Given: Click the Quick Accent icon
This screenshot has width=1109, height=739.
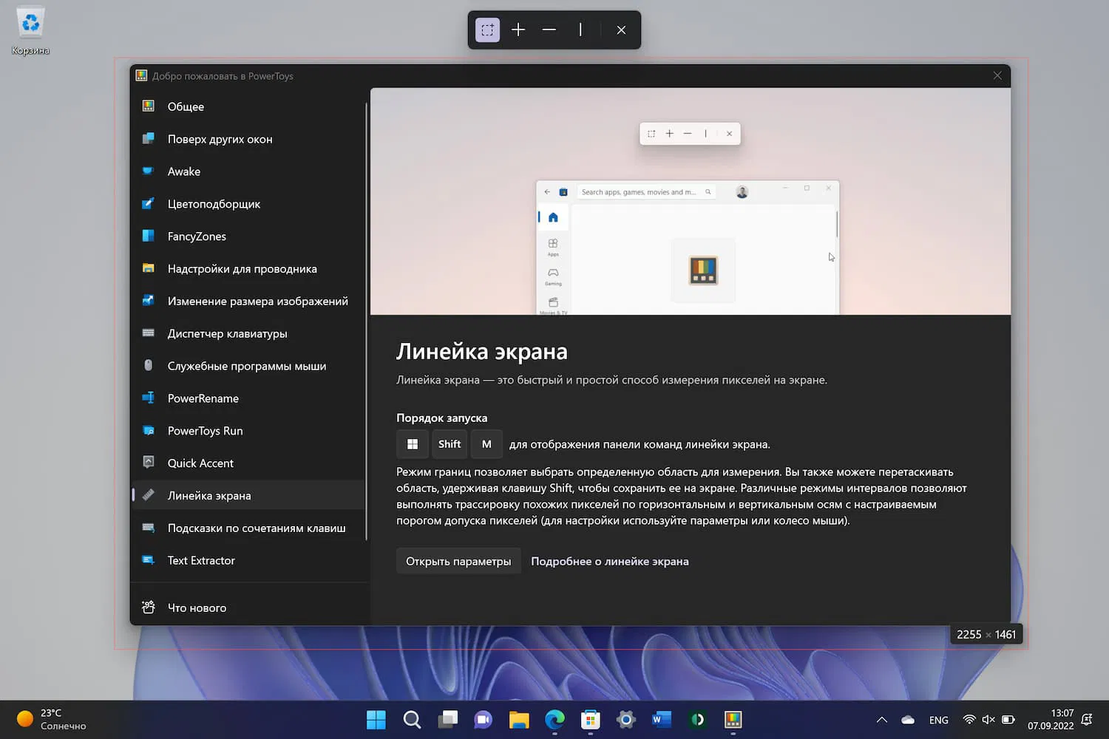Looking at the screenshot, I should (x=149, y=463).
